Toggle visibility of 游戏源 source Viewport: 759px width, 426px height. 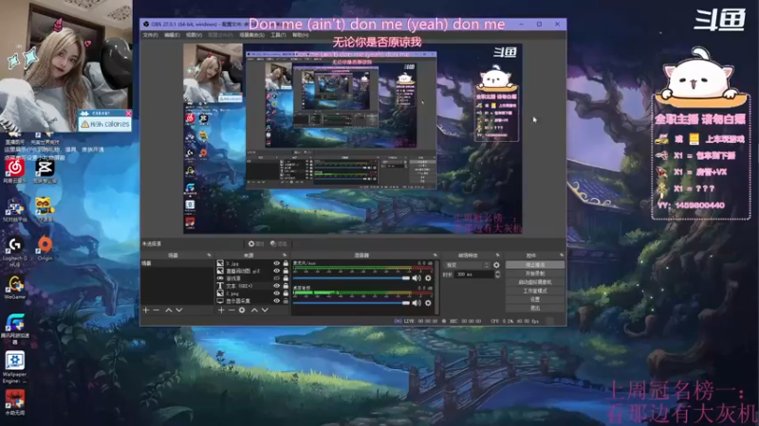coord(276,278)
